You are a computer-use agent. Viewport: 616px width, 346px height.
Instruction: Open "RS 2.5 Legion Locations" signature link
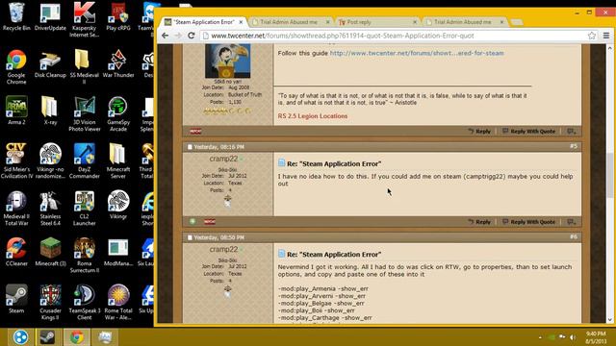pos(312,116)
